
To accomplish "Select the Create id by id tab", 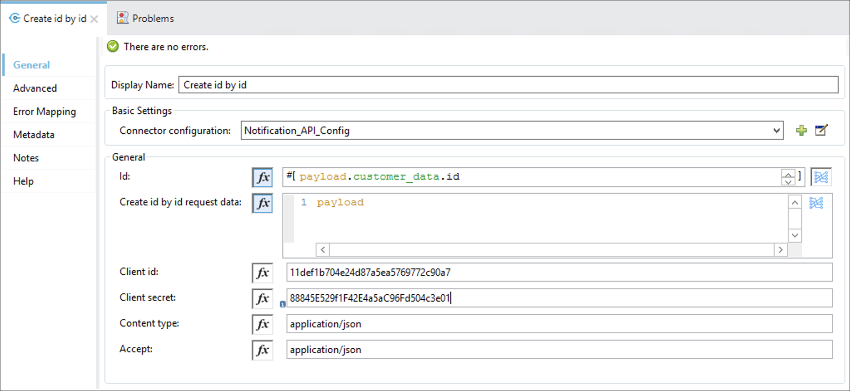I will point(54,19).
